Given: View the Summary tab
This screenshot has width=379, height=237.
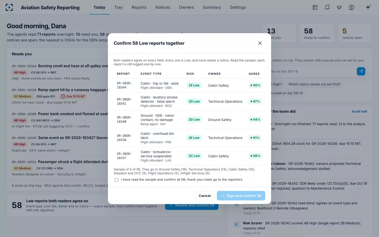Looking at the screenshot, I should [212, 7].
